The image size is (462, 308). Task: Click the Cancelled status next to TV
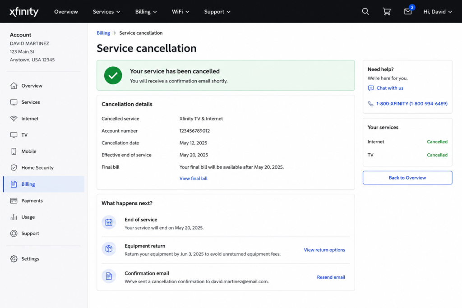click(437, 155)
